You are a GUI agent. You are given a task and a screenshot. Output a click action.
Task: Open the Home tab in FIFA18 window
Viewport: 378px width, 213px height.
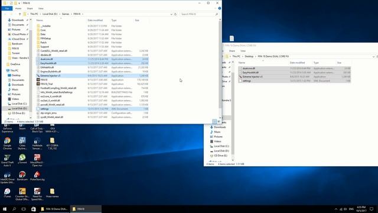18,8
